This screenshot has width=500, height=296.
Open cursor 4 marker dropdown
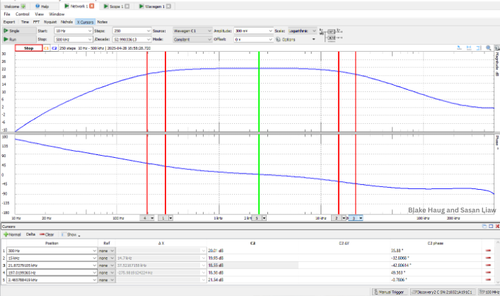tap(152, 218)
